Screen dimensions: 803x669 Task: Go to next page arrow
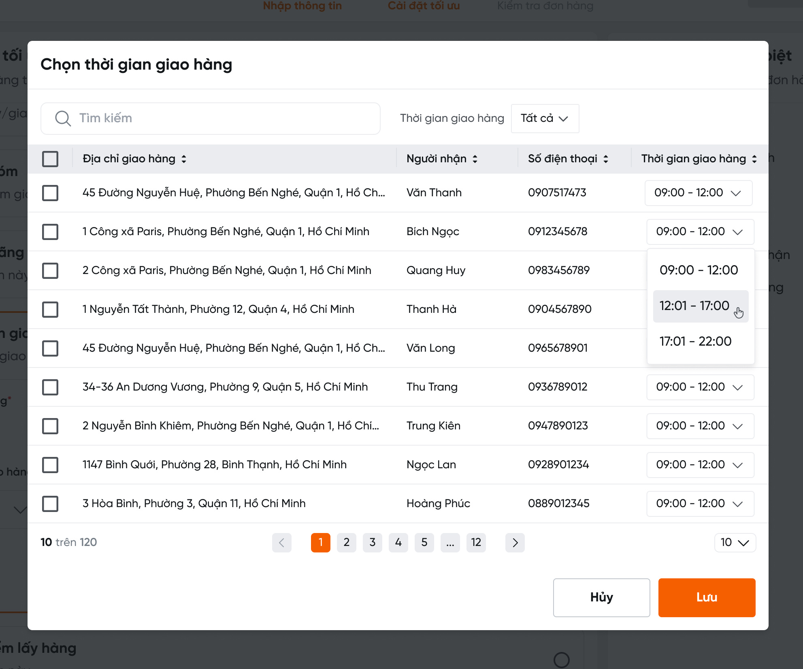pyautogui.click(x=515, y=542)
